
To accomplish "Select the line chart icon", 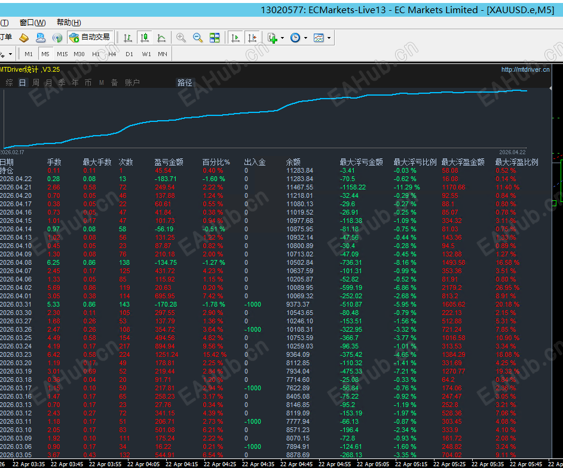I will point(161,38).
